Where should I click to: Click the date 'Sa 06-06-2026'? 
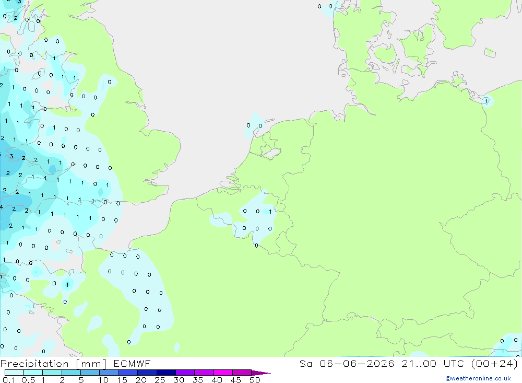pyautogui.click(x=347, y=363)
